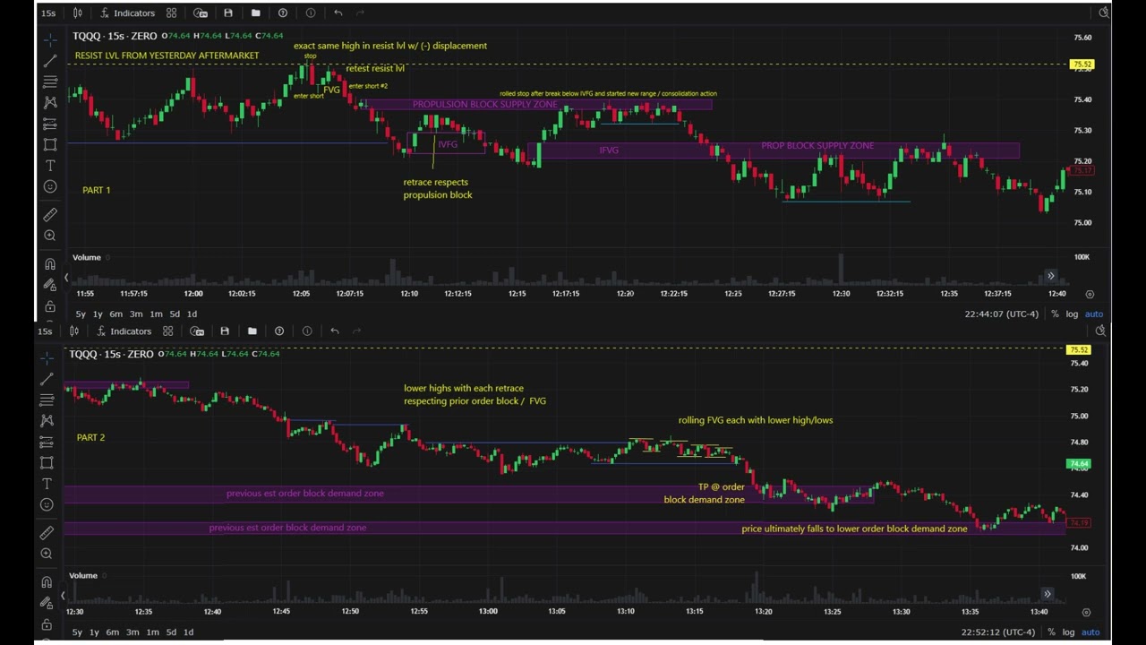Screen dimensions: 1146x645
Task: Open indicator templates grid icon in bottom chart
Action: (167, 331)
